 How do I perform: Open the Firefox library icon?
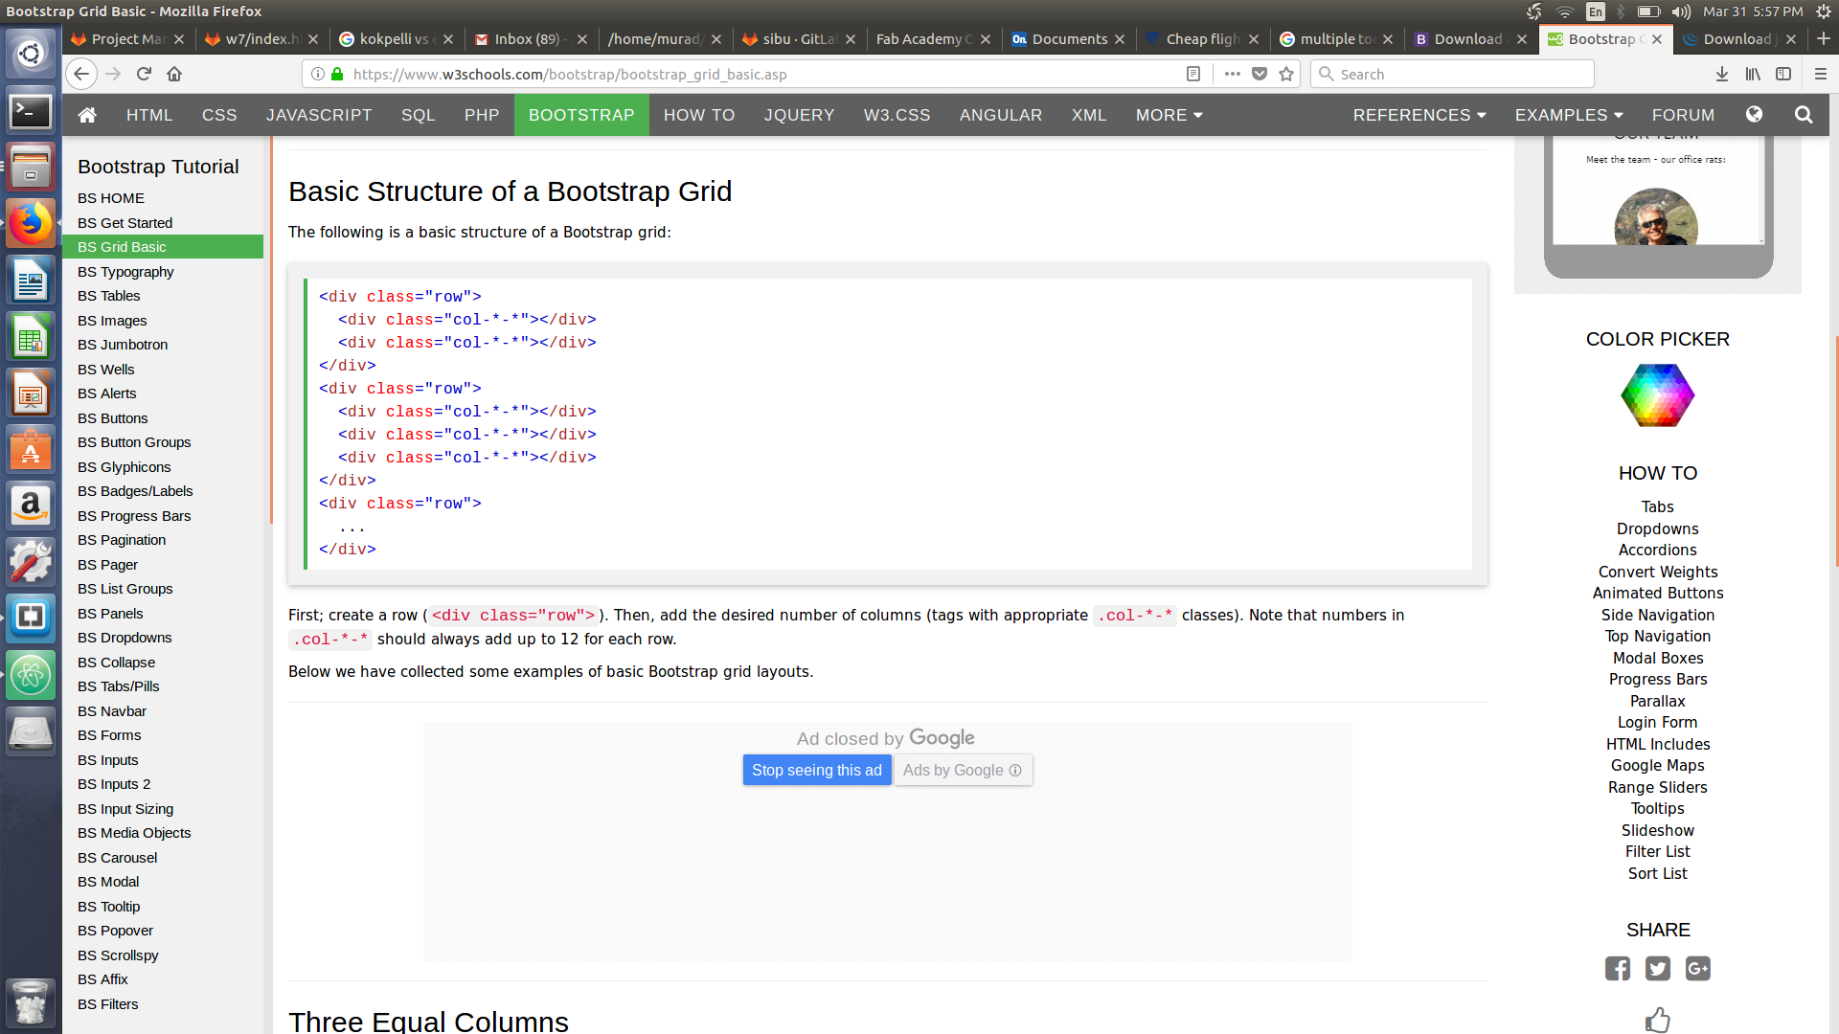1753,74
